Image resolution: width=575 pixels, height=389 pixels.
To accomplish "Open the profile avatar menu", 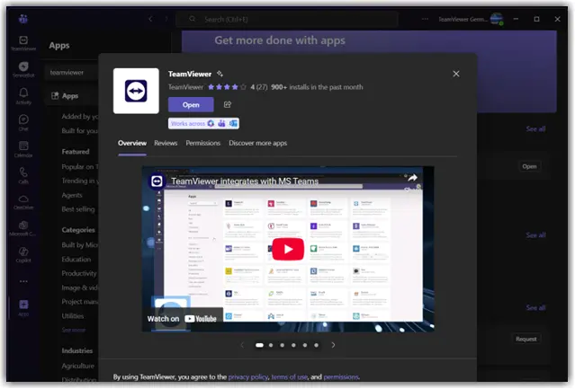I will (x=497, y=19).
